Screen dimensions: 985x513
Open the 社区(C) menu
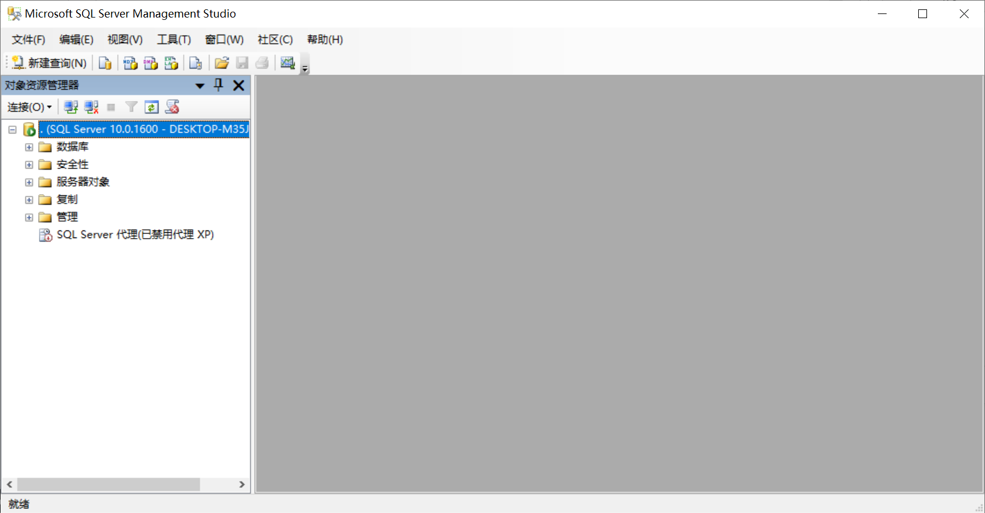pos(275,39)
